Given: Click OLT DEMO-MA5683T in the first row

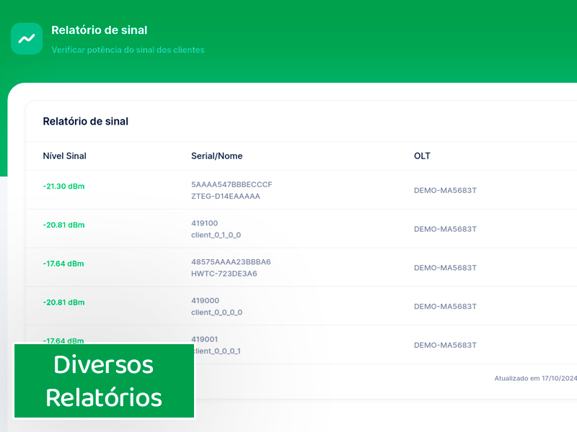Looking at the screenshot, I should (445, 191).
